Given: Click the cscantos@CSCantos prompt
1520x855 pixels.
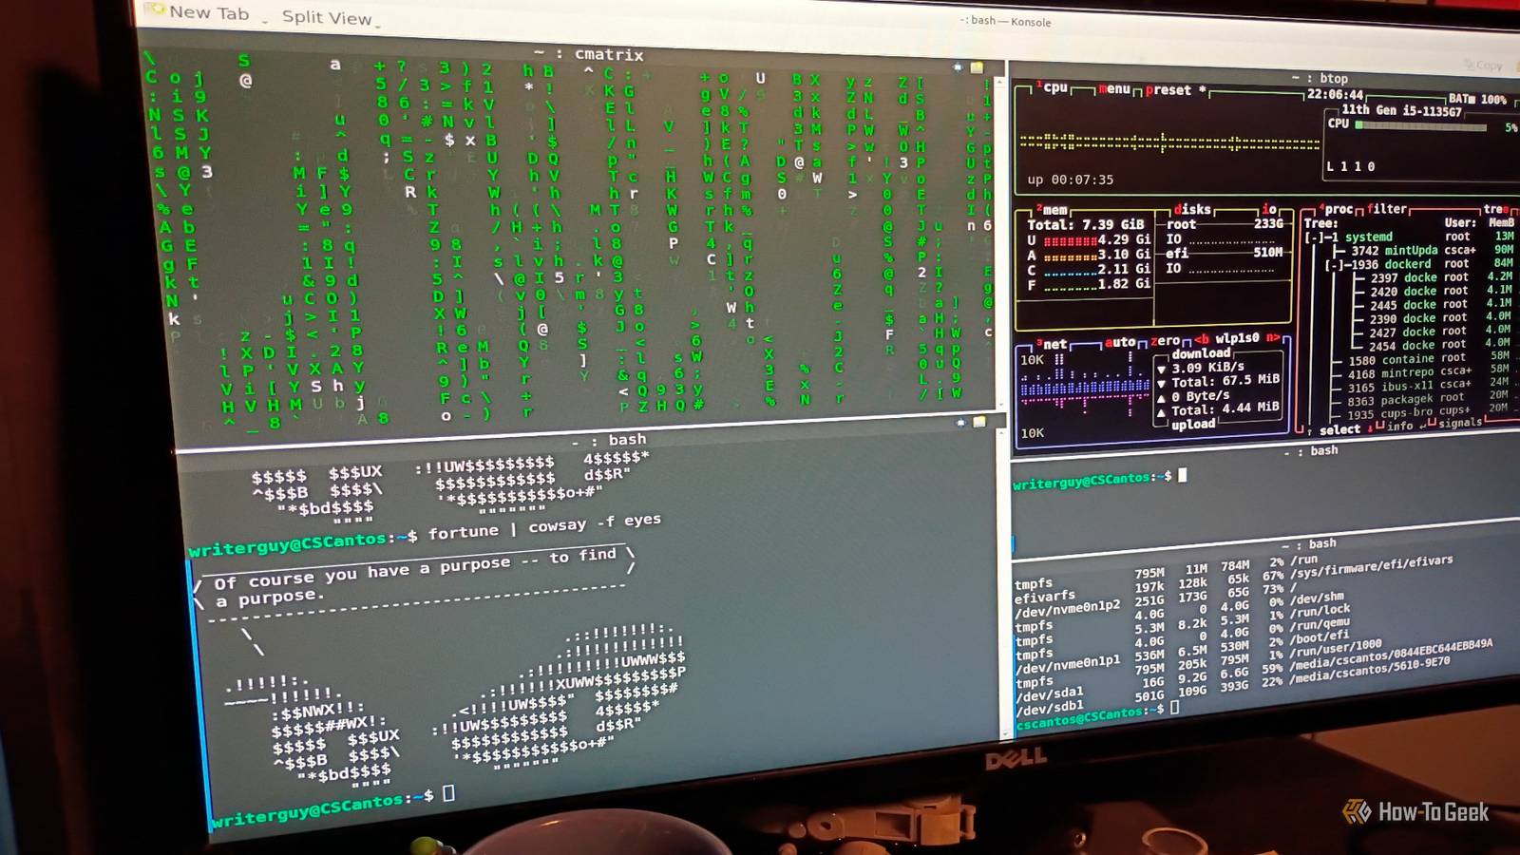Looking at the screenshot, I should (1089, 718).
